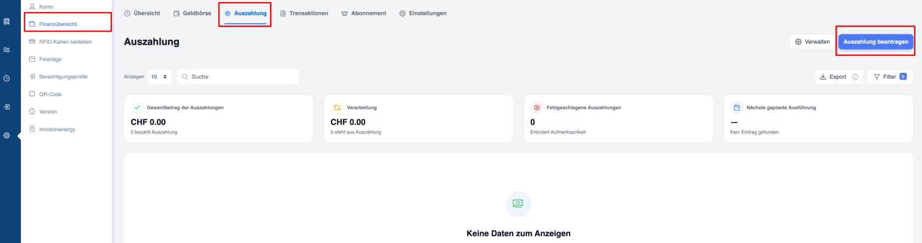Click Auszahlung beantragen button
This screenshot has width=922, height=243.
tap(875, 42)
